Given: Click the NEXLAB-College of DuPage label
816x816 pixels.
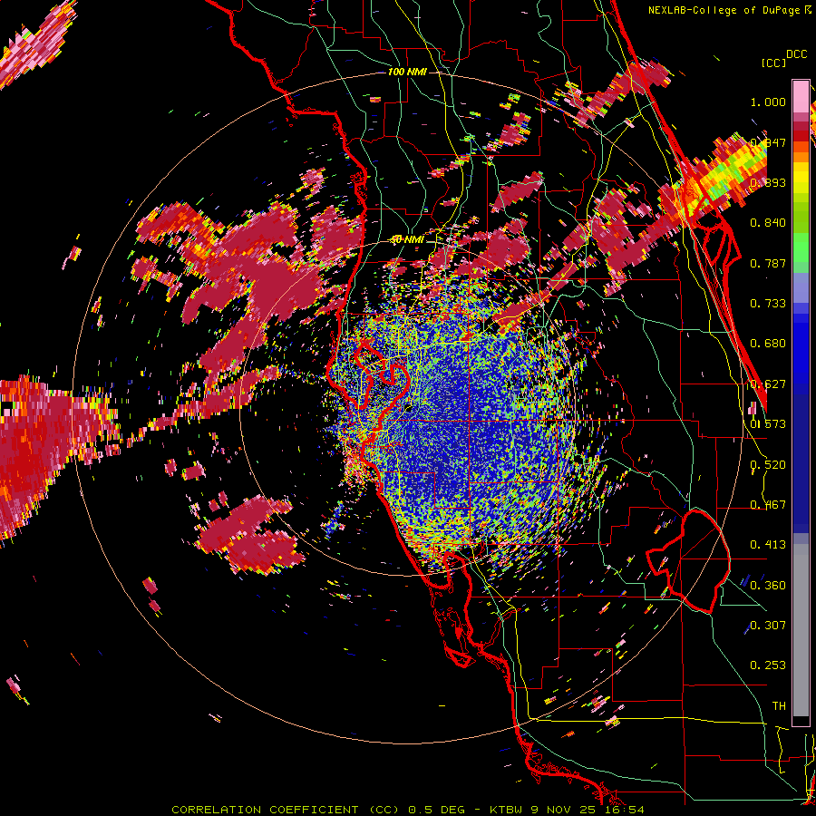Looking at the screenshot, I should [725, 10].
